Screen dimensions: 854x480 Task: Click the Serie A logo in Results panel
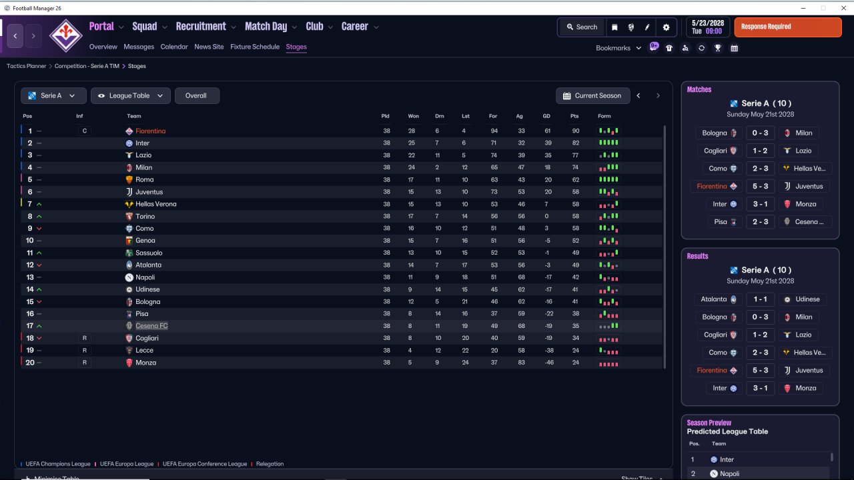click(x=734, y=271)
